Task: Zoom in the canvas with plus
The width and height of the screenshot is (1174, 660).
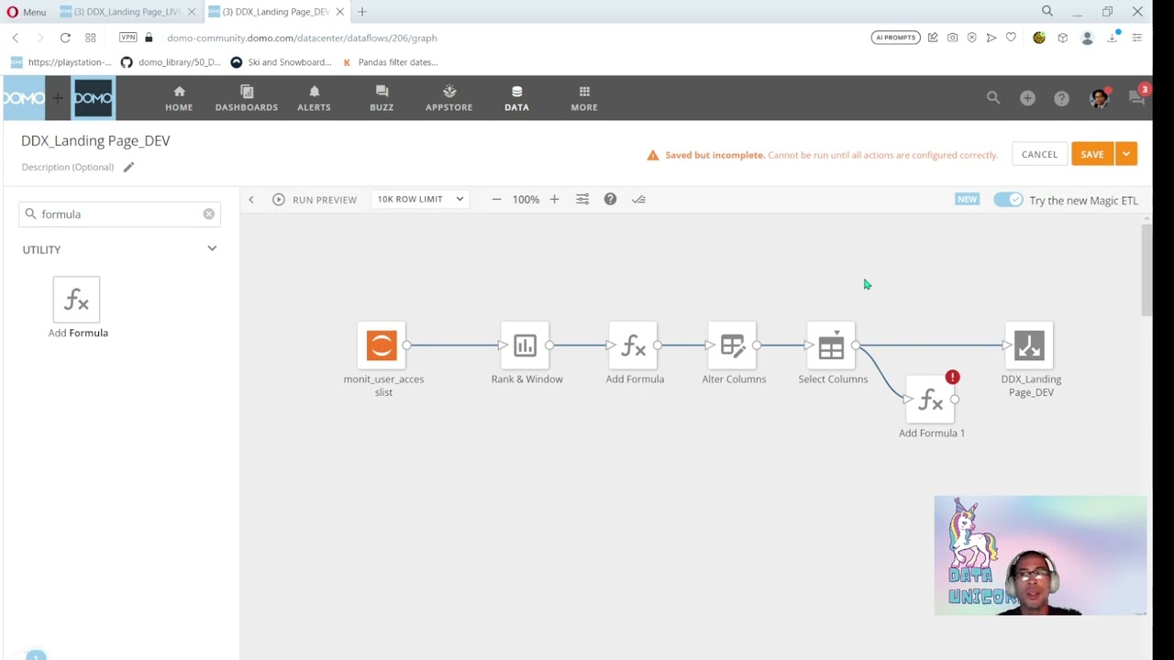Action: click(554, 199)
